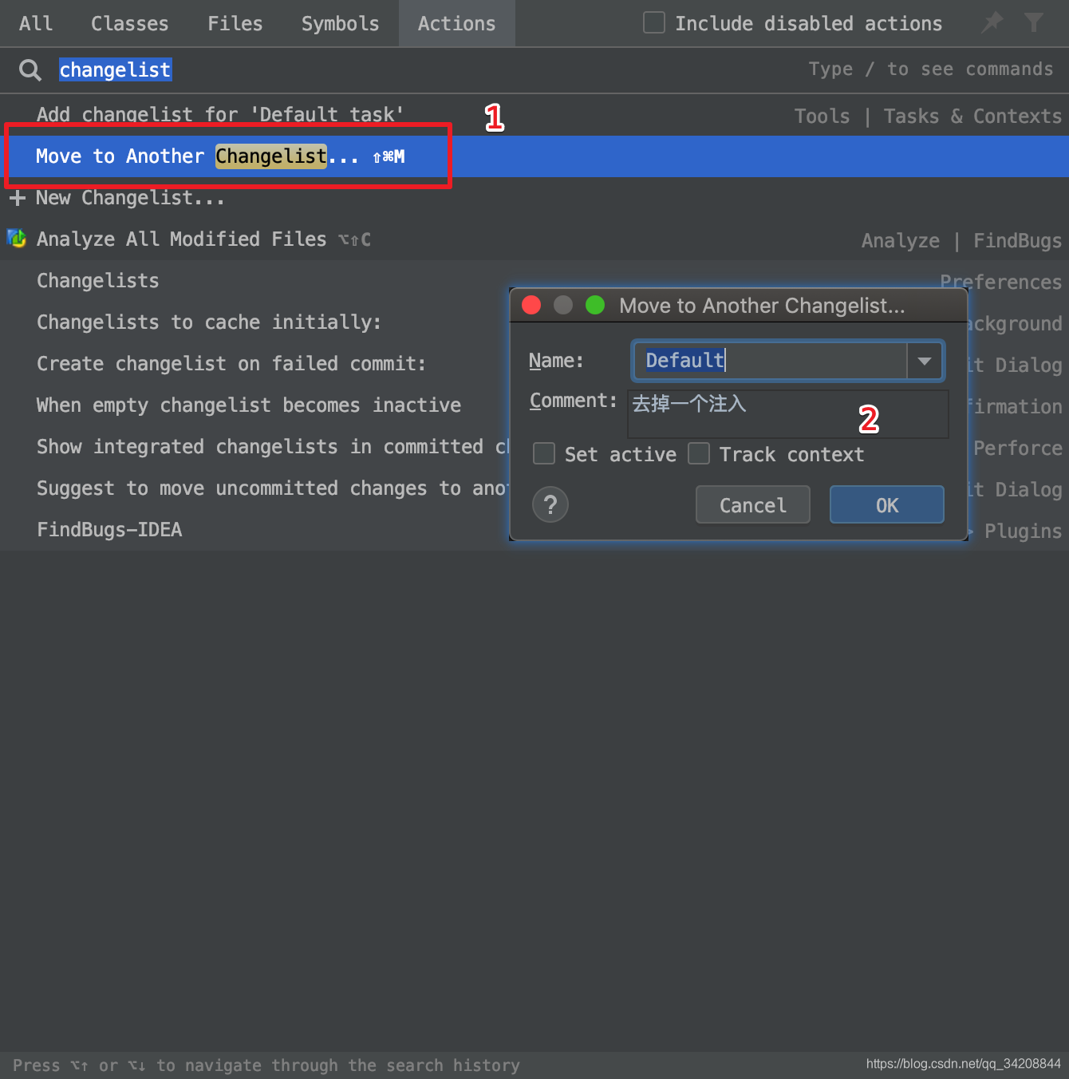The height and width of the screenshot is (1079, 1069).
Task: Enable Include disabled actions
Action: tap(653, 22)
